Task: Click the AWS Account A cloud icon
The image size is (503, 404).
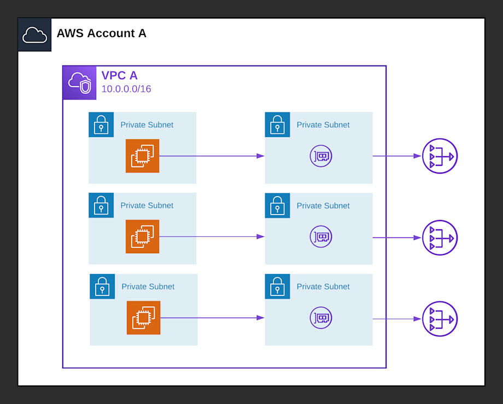Action: coord(34,34)
